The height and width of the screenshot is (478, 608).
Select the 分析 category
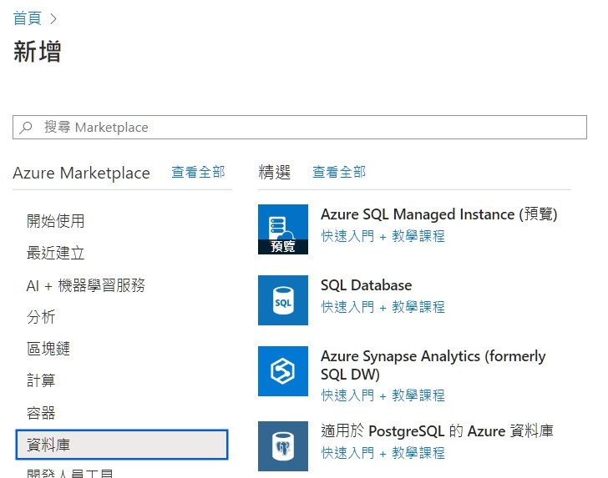tap(41, 317)
